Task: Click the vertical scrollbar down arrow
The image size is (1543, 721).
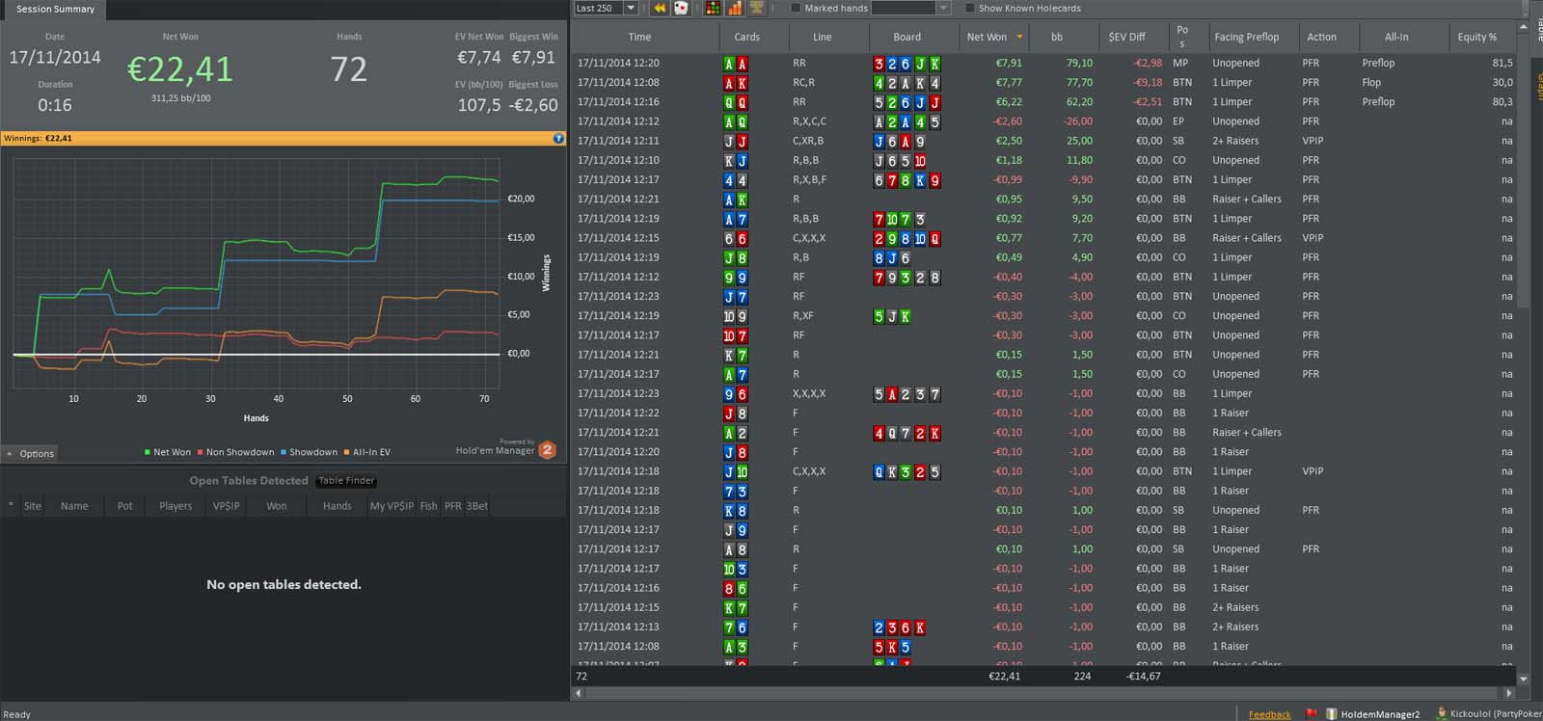Action: tap(1524, 680)
